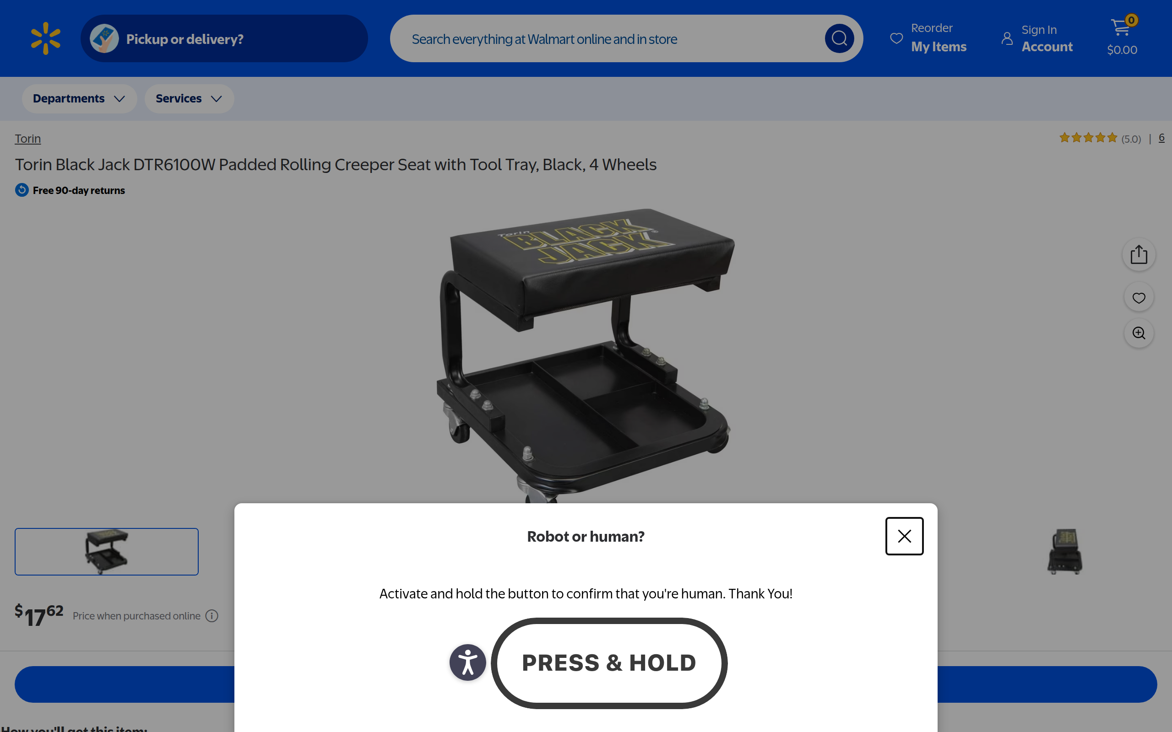Click the PRESS & HOLD button
Viewport: 1172px width, 732px height.
click(x=609, y=663)
